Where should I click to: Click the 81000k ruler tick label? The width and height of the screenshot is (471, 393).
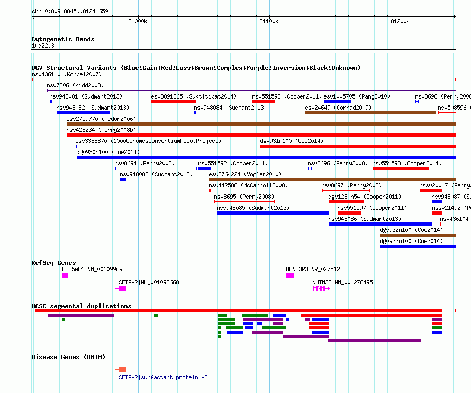click(138, 21)
